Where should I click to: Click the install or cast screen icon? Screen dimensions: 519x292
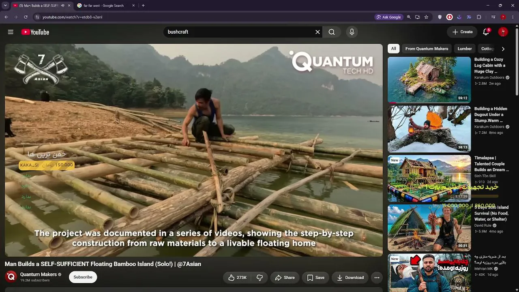(417, 17)
